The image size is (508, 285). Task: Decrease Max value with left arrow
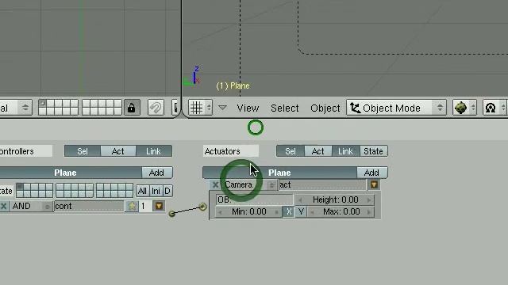tap(312, 212)
